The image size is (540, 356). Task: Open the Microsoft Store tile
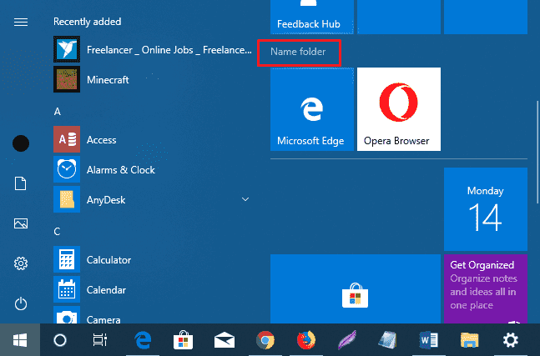356,289
